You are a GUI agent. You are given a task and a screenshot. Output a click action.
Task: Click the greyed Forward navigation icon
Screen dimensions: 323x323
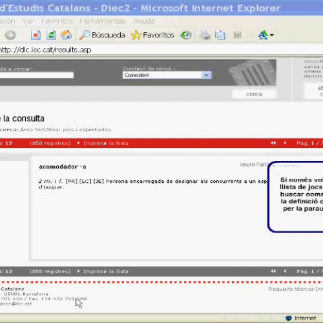(x=10, y=35)
